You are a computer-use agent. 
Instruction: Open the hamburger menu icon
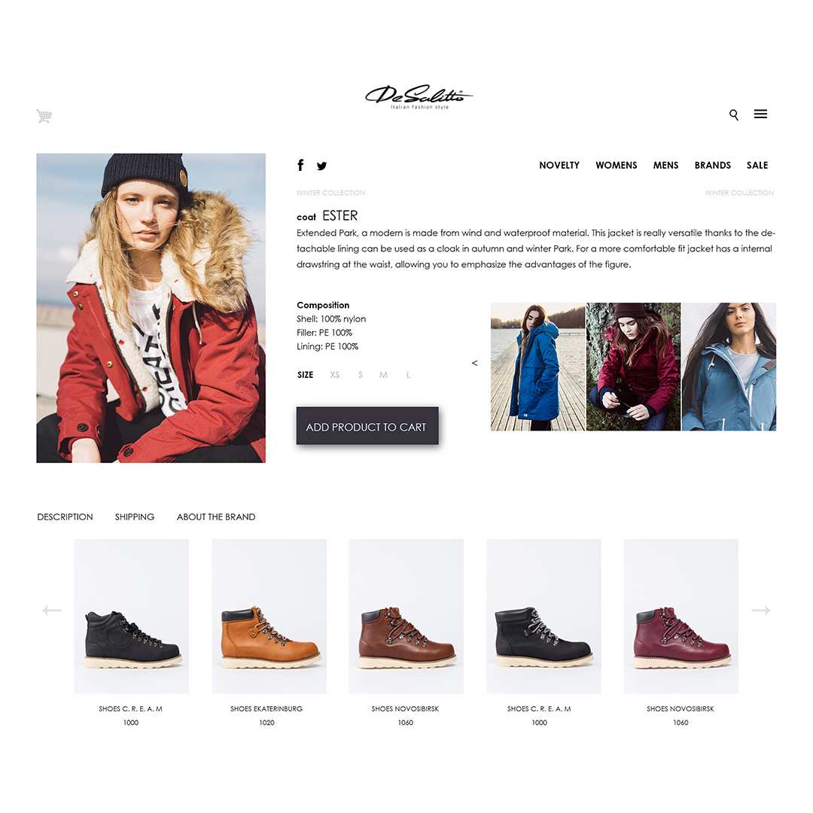[x=760, y=114]
